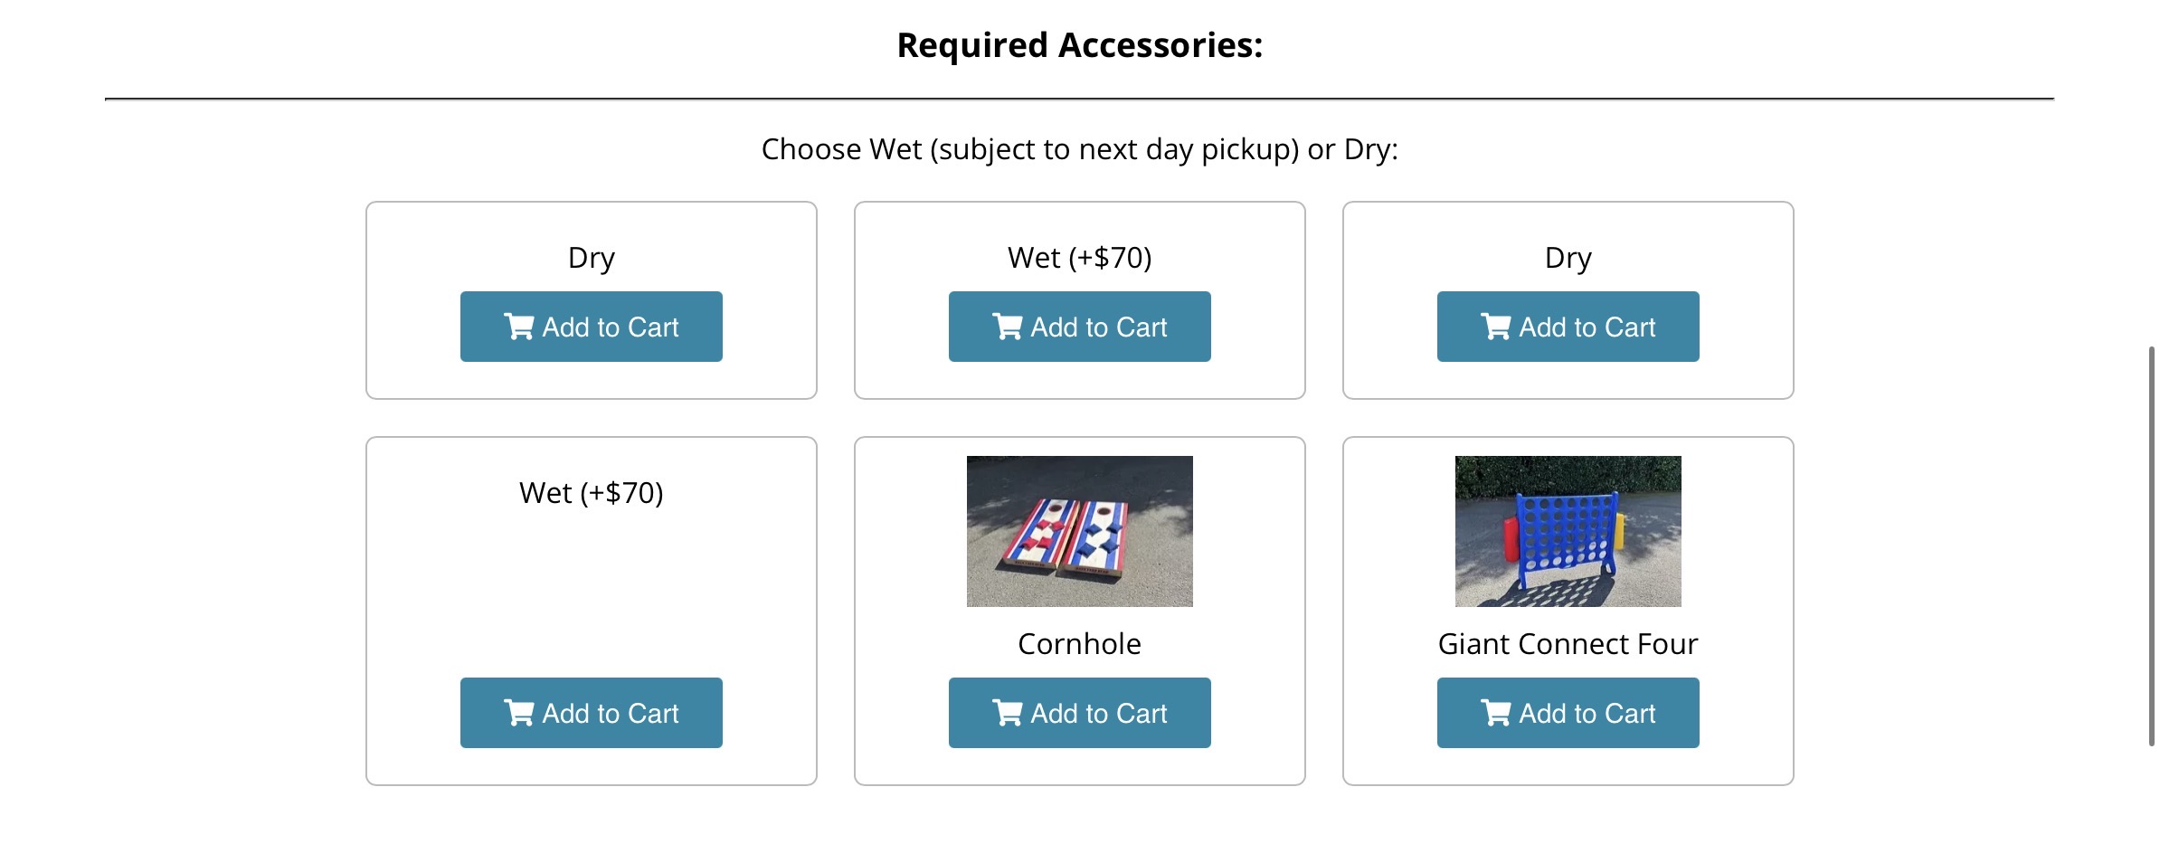Image resolution: width=2160 pixels, height=863 pixels.
Task: Click the Wet (+$70) label beside Cornhole
Action: (x=591, y=493)
